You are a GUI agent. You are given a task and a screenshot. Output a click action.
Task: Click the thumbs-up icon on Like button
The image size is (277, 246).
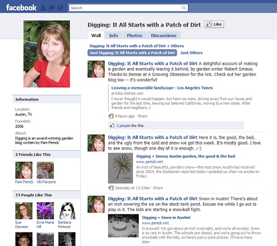click(209, 24)
